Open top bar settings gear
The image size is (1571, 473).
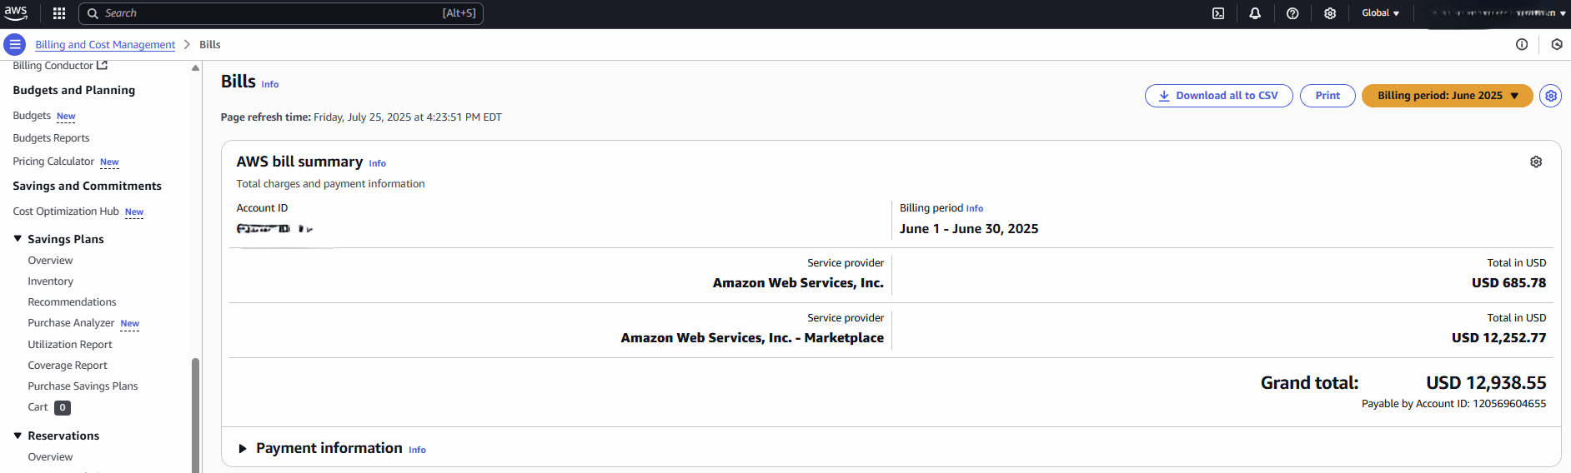[1330, 13]
